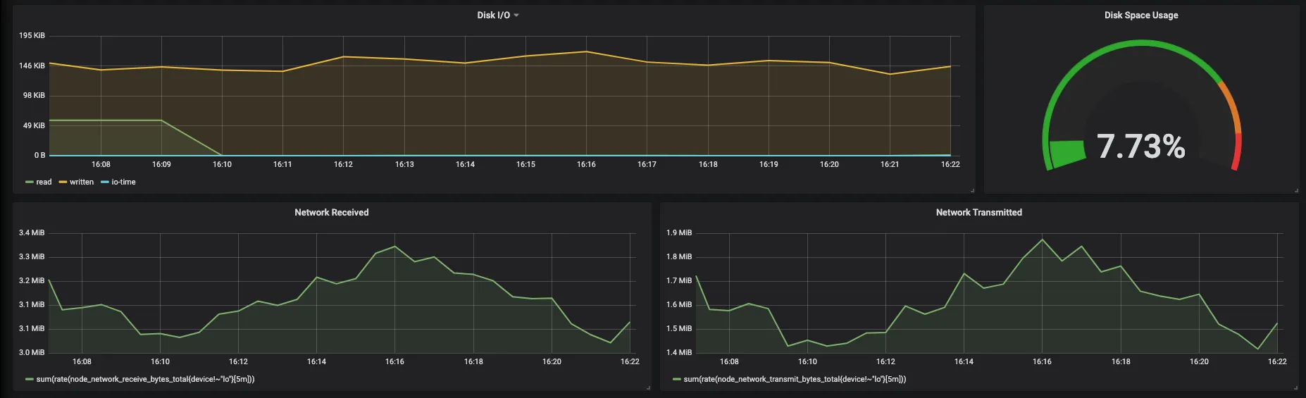This screenshot has height=398, width=1306.
Task: Click the 16:20 tick in Network Transmitted chart
Action: click(1199, 361)
